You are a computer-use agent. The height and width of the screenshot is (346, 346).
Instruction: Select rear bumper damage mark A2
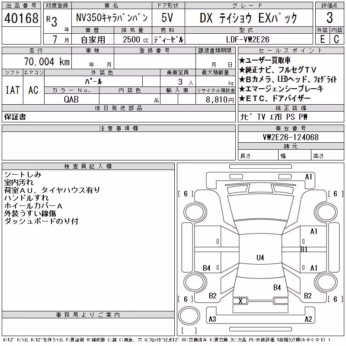click(x=308, y=319)
